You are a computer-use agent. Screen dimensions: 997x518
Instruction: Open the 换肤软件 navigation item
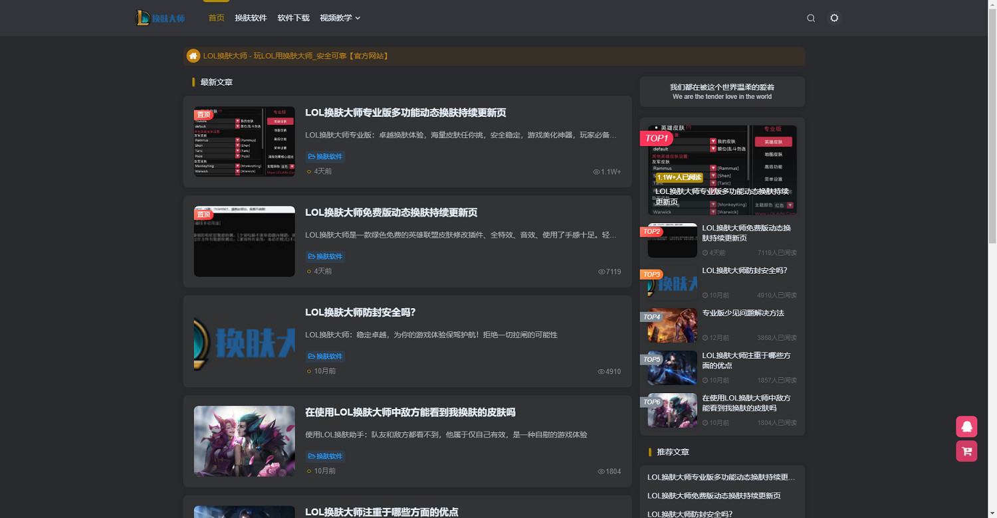[251, 18]
